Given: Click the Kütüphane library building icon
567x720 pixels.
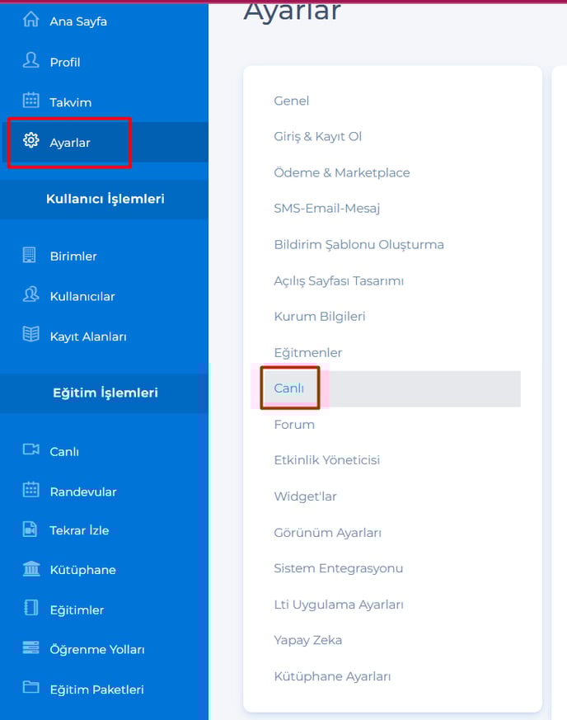Looking at the screenshot, I should [x=31, y=568].
